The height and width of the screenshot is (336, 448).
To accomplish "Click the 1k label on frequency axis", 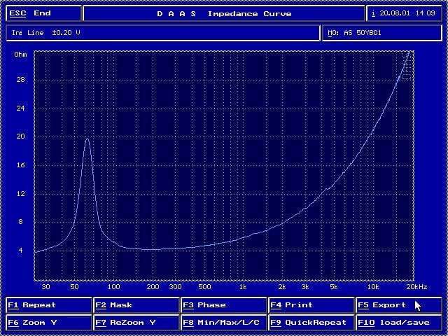I will (x=243, y=287).
